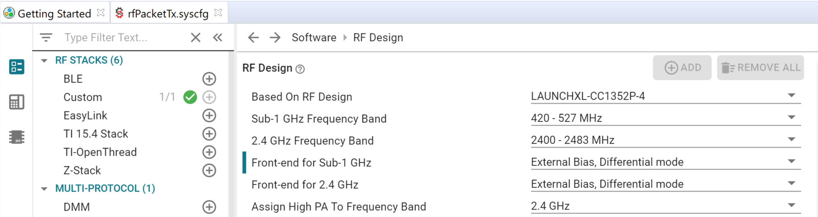Select the rfPacketTx.syscfg tab
The image size is (818, 217).
pos(168,14)
